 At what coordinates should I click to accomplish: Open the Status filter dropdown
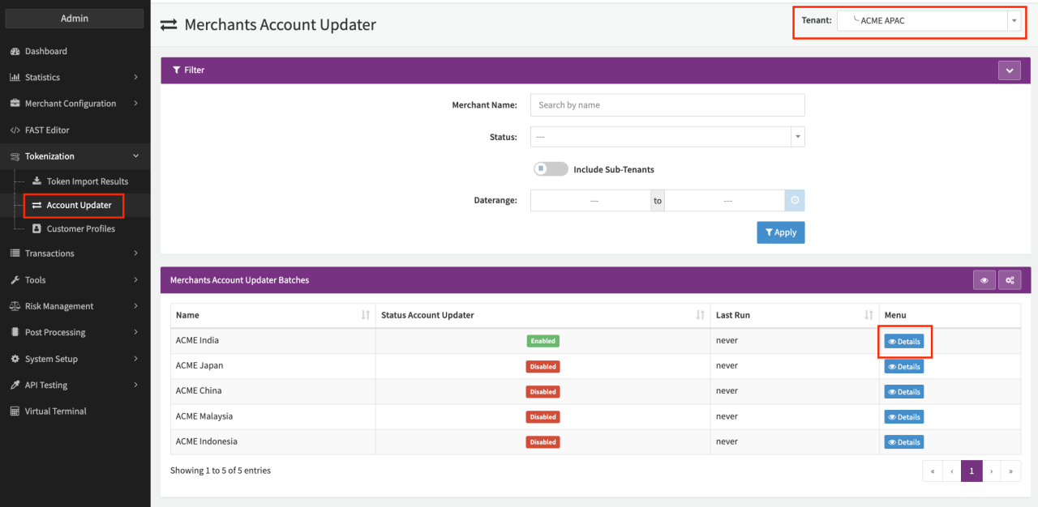click(x=667, y=137)
